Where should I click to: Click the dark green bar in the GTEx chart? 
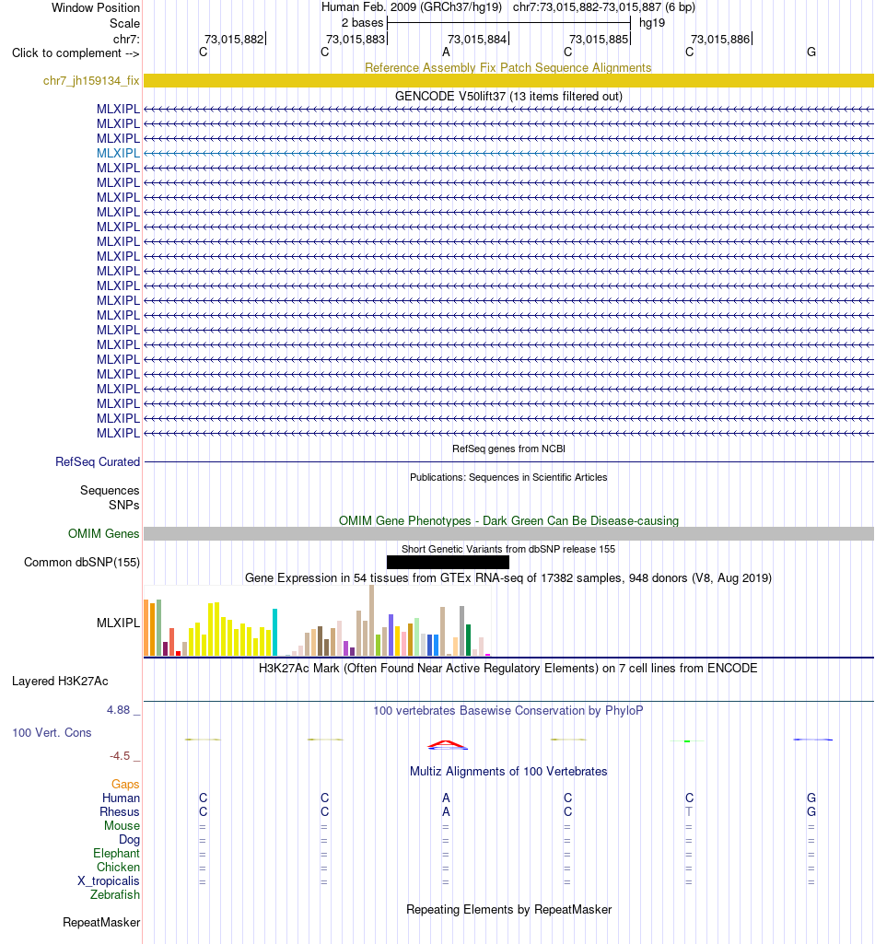pyautogui.click(x=469, y=640)
